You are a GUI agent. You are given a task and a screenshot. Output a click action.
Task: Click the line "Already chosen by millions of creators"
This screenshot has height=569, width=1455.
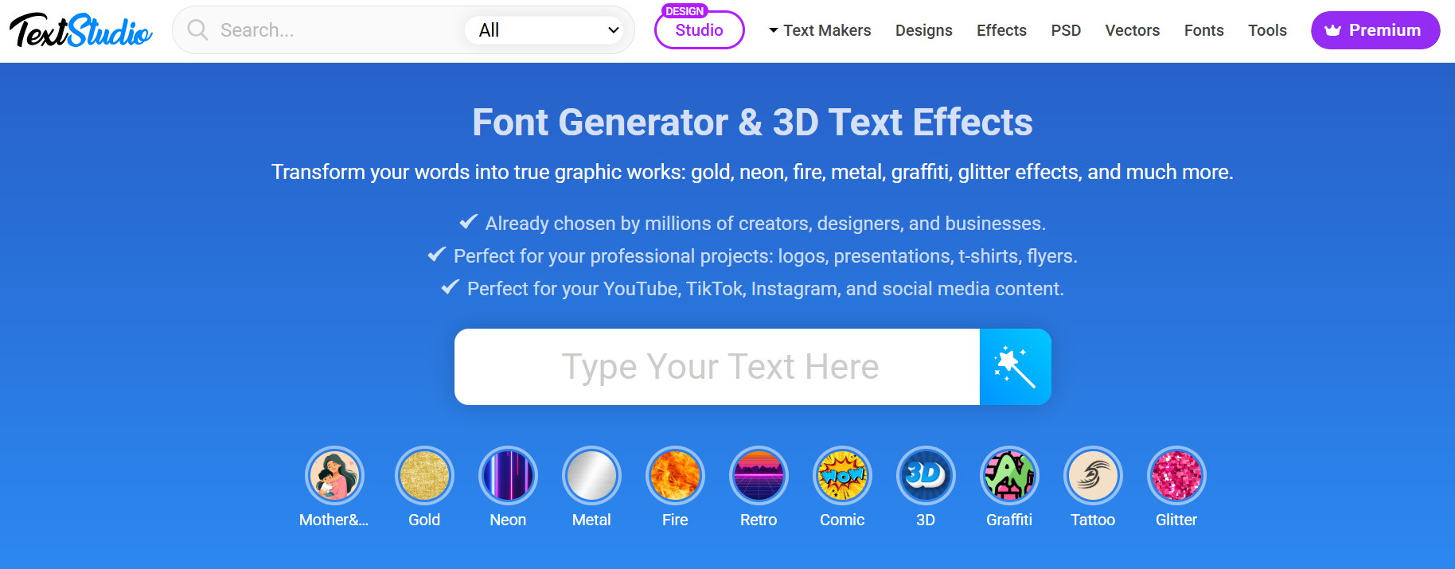[x=765, y=224]
